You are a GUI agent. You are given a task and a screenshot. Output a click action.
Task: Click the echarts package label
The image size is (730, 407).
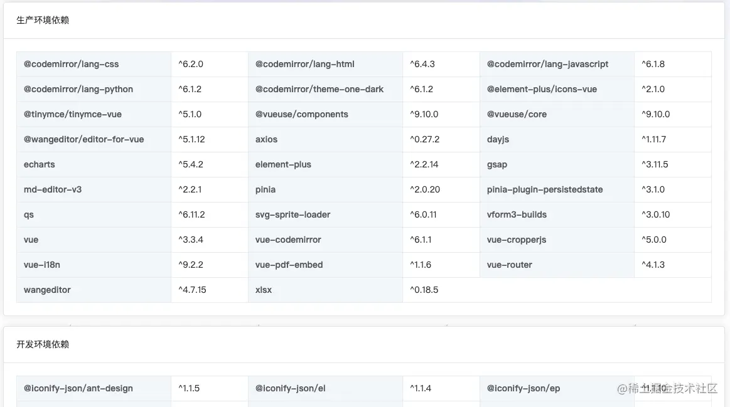point(40,164)
